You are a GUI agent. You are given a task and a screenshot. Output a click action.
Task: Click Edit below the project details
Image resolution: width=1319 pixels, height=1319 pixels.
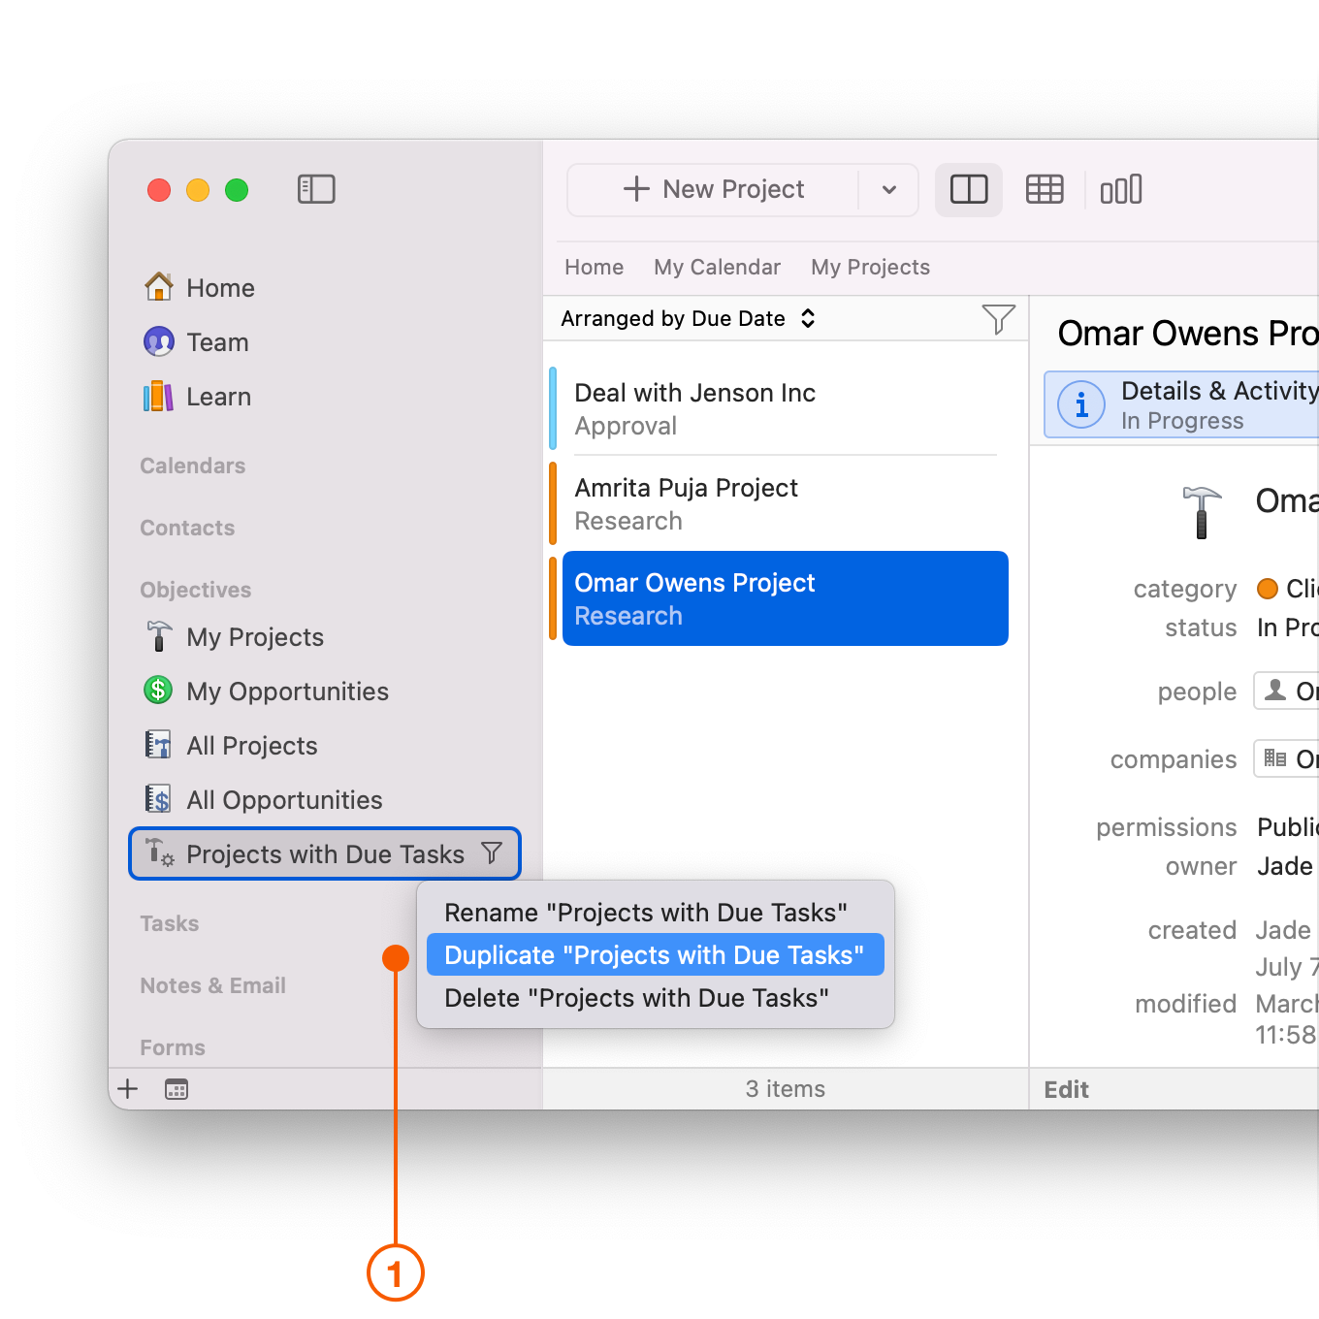[1065, 1088]
